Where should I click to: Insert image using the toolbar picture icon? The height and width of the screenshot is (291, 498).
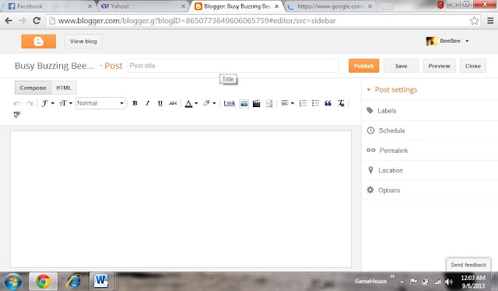[x=244, y=103]
